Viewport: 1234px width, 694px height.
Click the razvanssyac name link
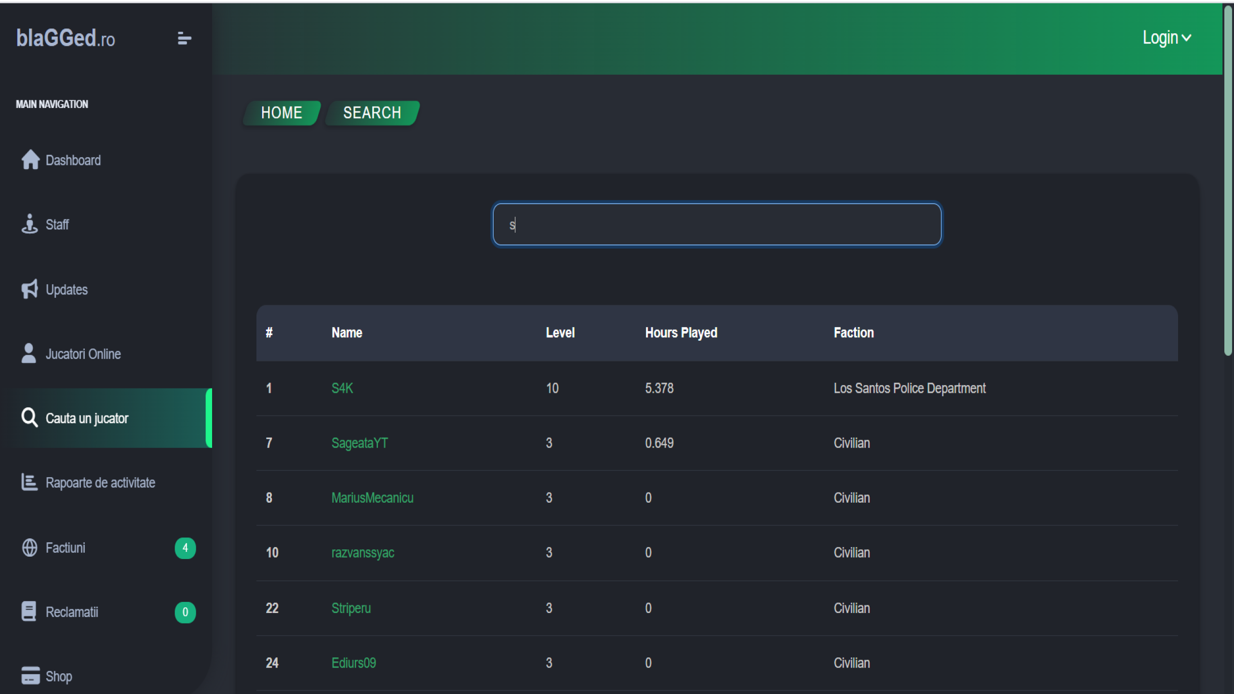click(362, 553)
